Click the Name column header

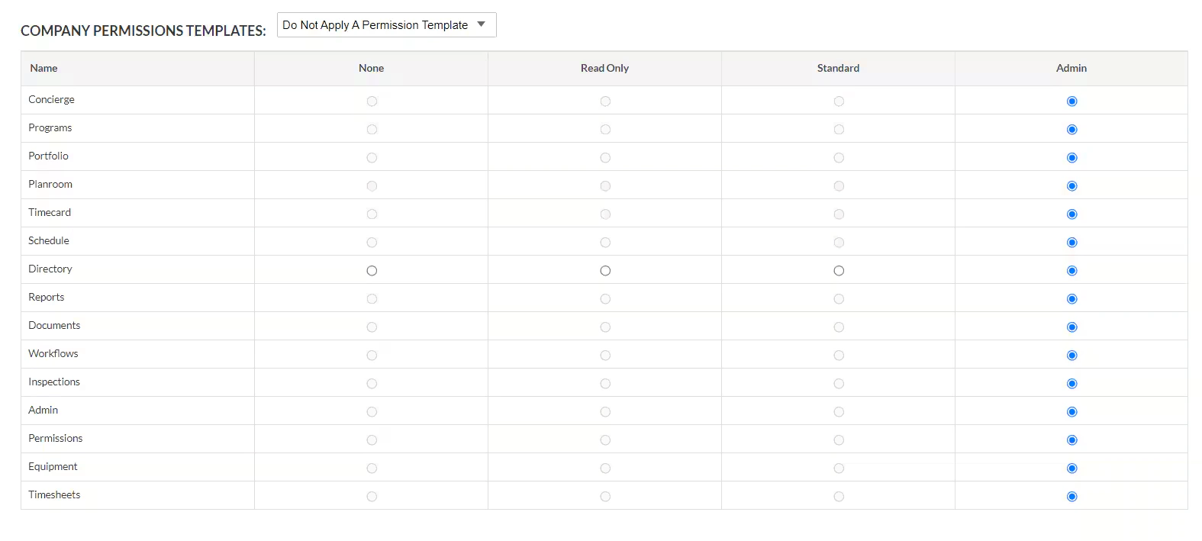click(x=44, y=68)
